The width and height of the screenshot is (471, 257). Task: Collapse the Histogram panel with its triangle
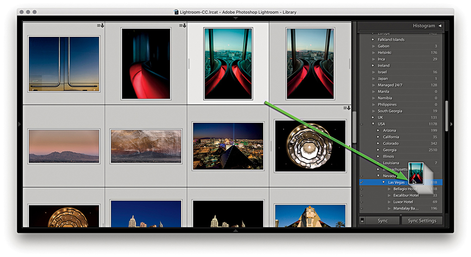pos(440,26)
